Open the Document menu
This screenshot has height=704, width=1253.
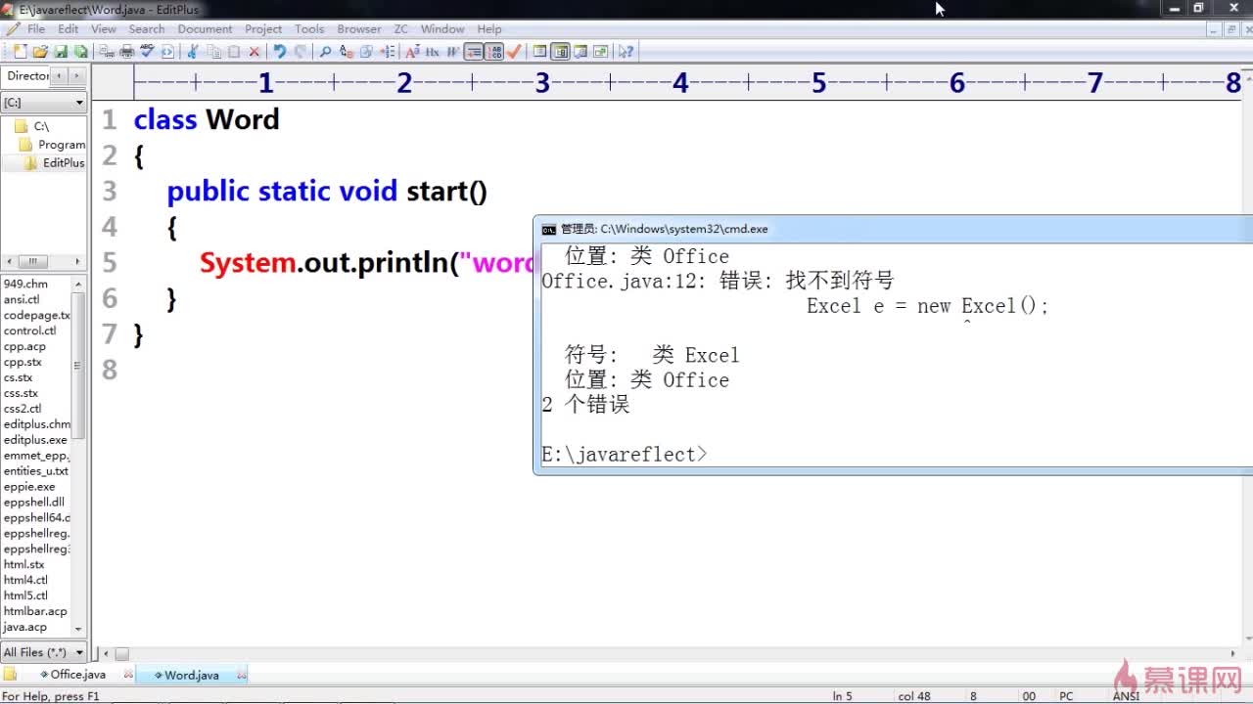(x=205, y=28)
